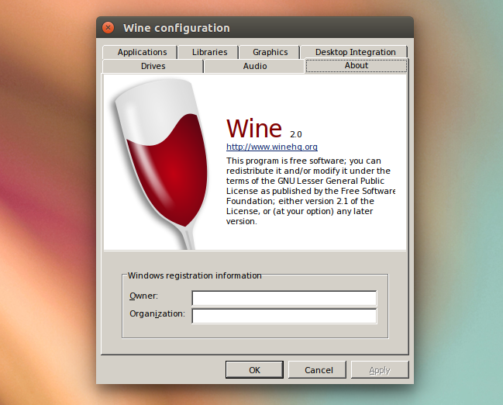Select the Graphics tab
Viewport: 503px width, 405px height.
click(270, 52)
